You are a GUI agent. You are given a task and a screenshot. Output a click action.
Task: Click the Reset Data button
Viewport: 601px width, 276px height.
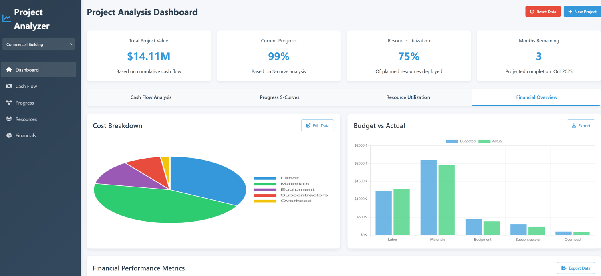pyautogui.click(x=543, y=12)
